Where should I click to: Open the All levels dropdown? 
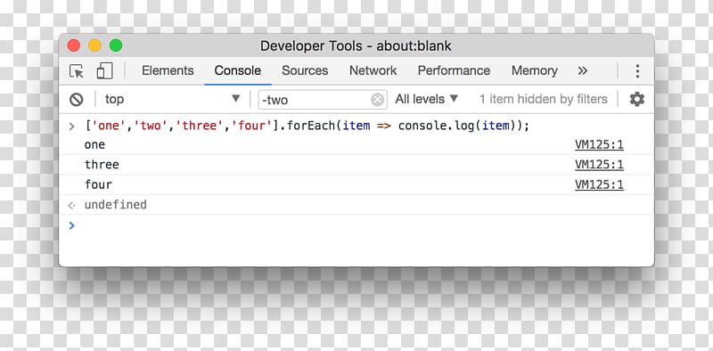pos(427,99)
